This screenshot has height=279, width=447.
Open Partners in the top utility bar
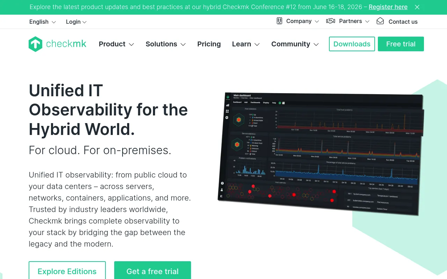coord(351,21)
